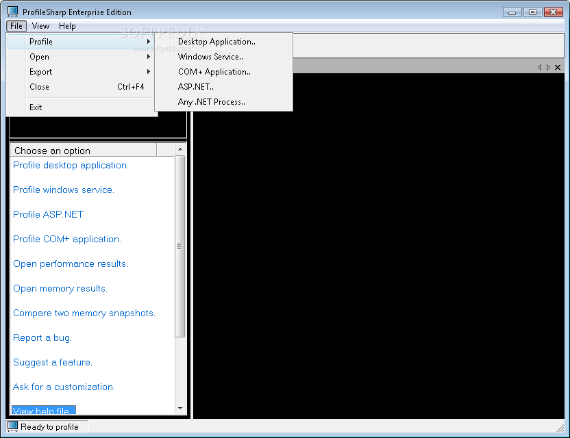570x438 pixels.
Task: Maximize the ProfileSharp window
Action: 532,12
